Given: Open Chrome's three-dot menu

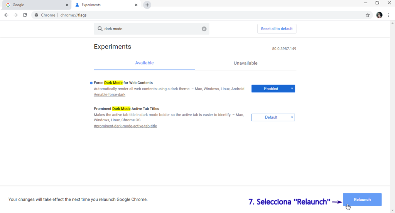Looking at the screenshot, I should tap(389, 15).
